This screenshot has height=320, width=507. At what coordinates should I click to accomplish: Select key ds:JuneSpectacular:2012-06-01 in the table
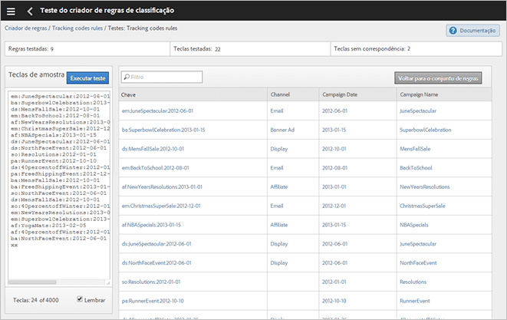[156, 243]
